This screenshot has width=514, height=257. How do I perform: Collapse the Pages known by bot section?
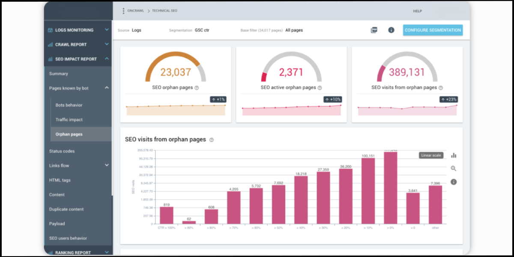click(106, 88)
